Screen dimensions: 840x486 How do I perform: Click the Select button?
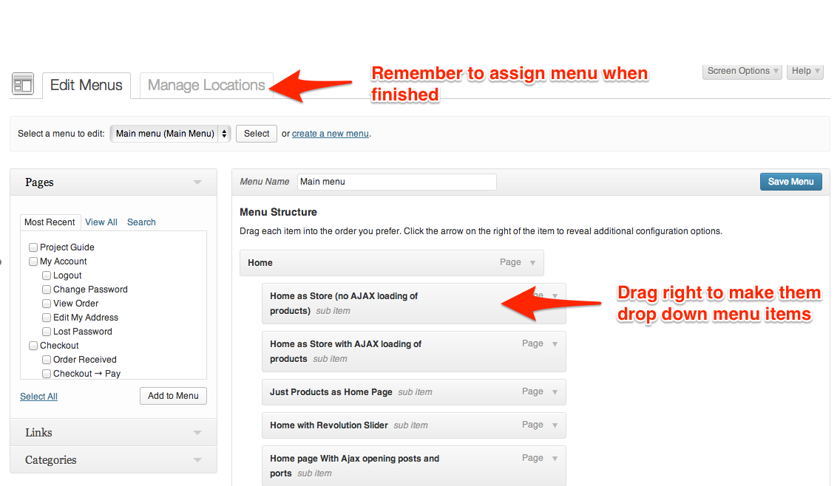click(257, 134)
